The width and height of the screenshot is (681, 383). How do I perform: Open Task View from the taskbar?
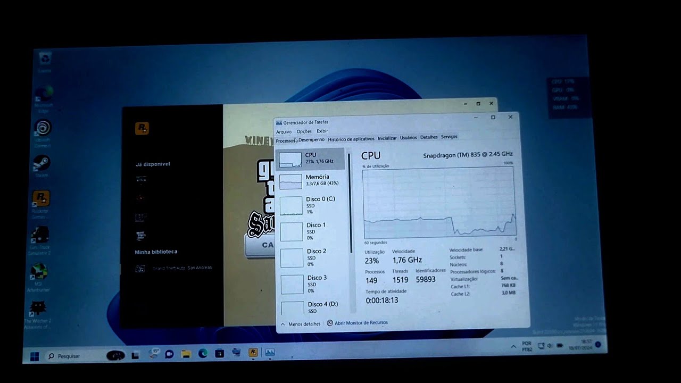coord(135,355)
